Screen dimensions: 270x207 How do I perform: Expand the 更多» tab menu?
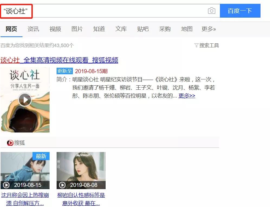(209, 29)
